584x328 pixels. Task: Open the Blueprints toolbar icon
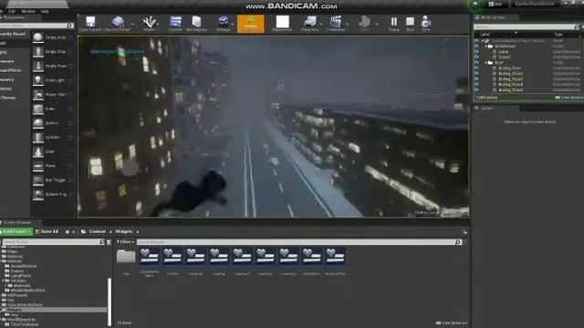coord(310,24)
